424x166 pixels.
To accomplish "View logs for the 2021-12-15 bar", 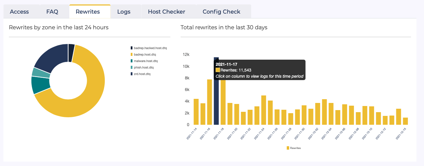I will 405,121.
